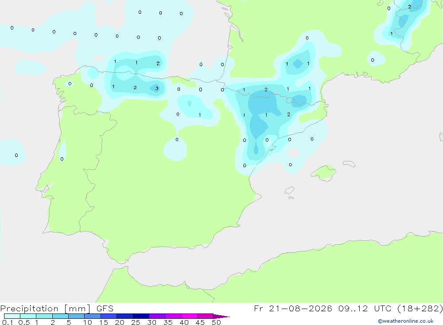This screenshot has width=443, height=325.
Task: Pick the 15–20 mm legend color swatch
Action: [109, 316]
